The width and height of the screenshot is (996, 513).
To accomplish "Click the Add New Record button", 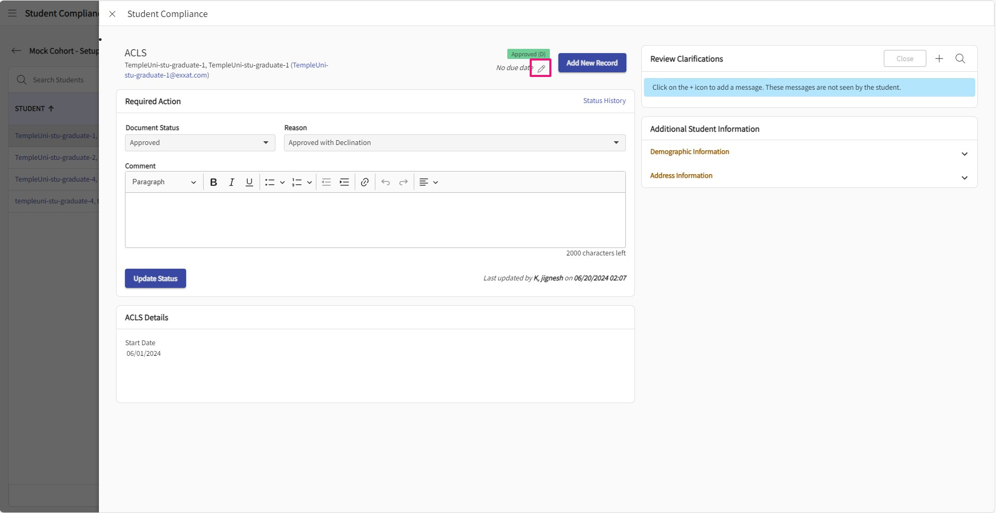I will coord(592,63).
